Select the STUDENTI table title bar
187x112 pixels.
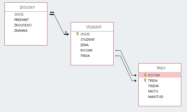pyautogui.click(x=92, y=27)
